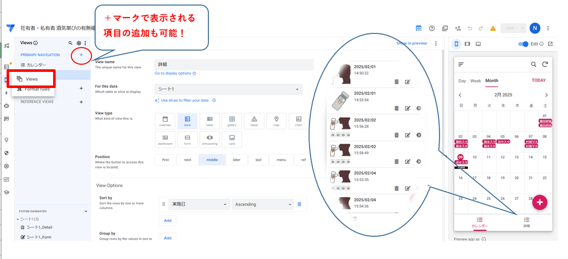Image resolution: width=568 pixels, height=259 pixels.
Task: Select the gallery view type
Action: pyautogui.click(x=232, y=121)
